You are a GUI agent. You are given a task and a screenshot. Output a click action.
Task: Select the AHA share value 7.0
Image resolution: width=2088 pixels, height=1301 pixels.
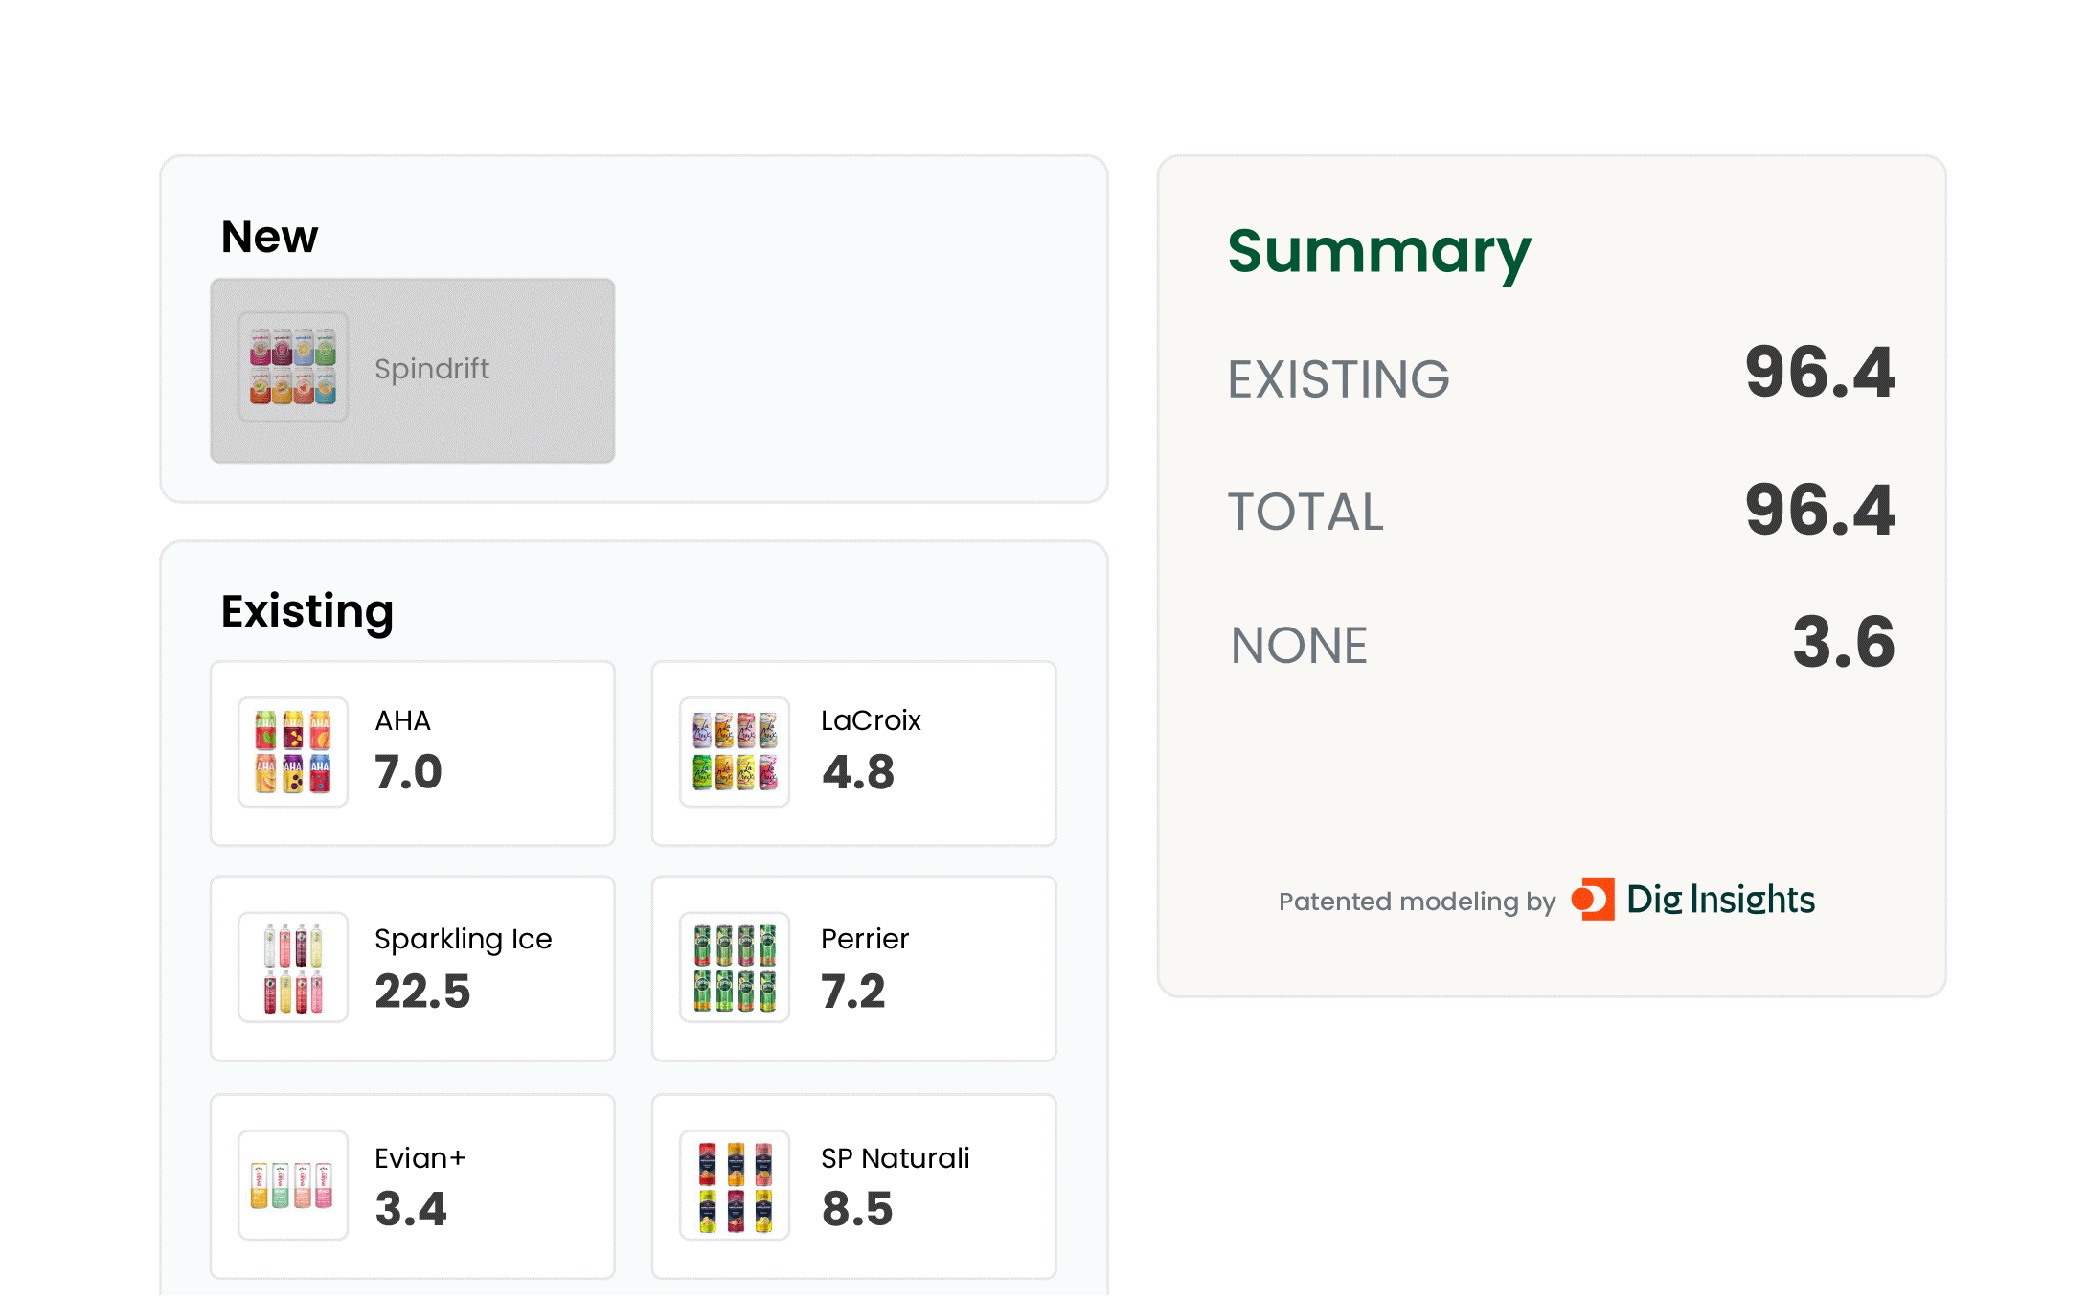point(409,772)
